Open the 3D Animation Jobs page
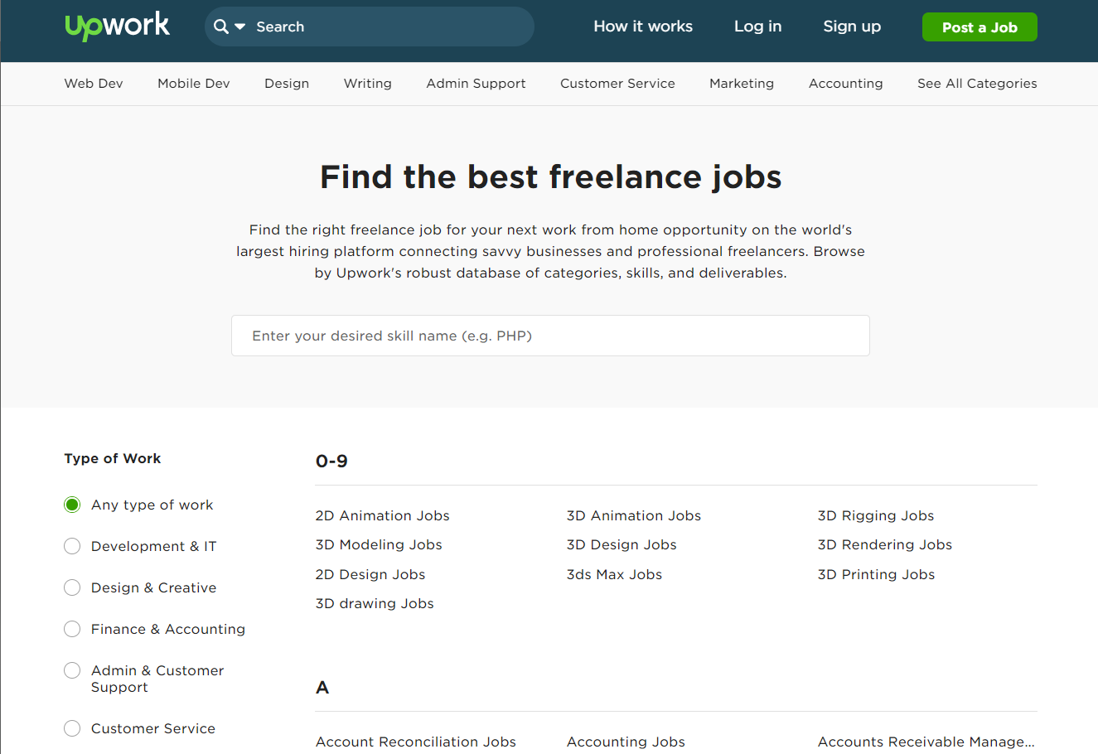 tap(633, 515)
